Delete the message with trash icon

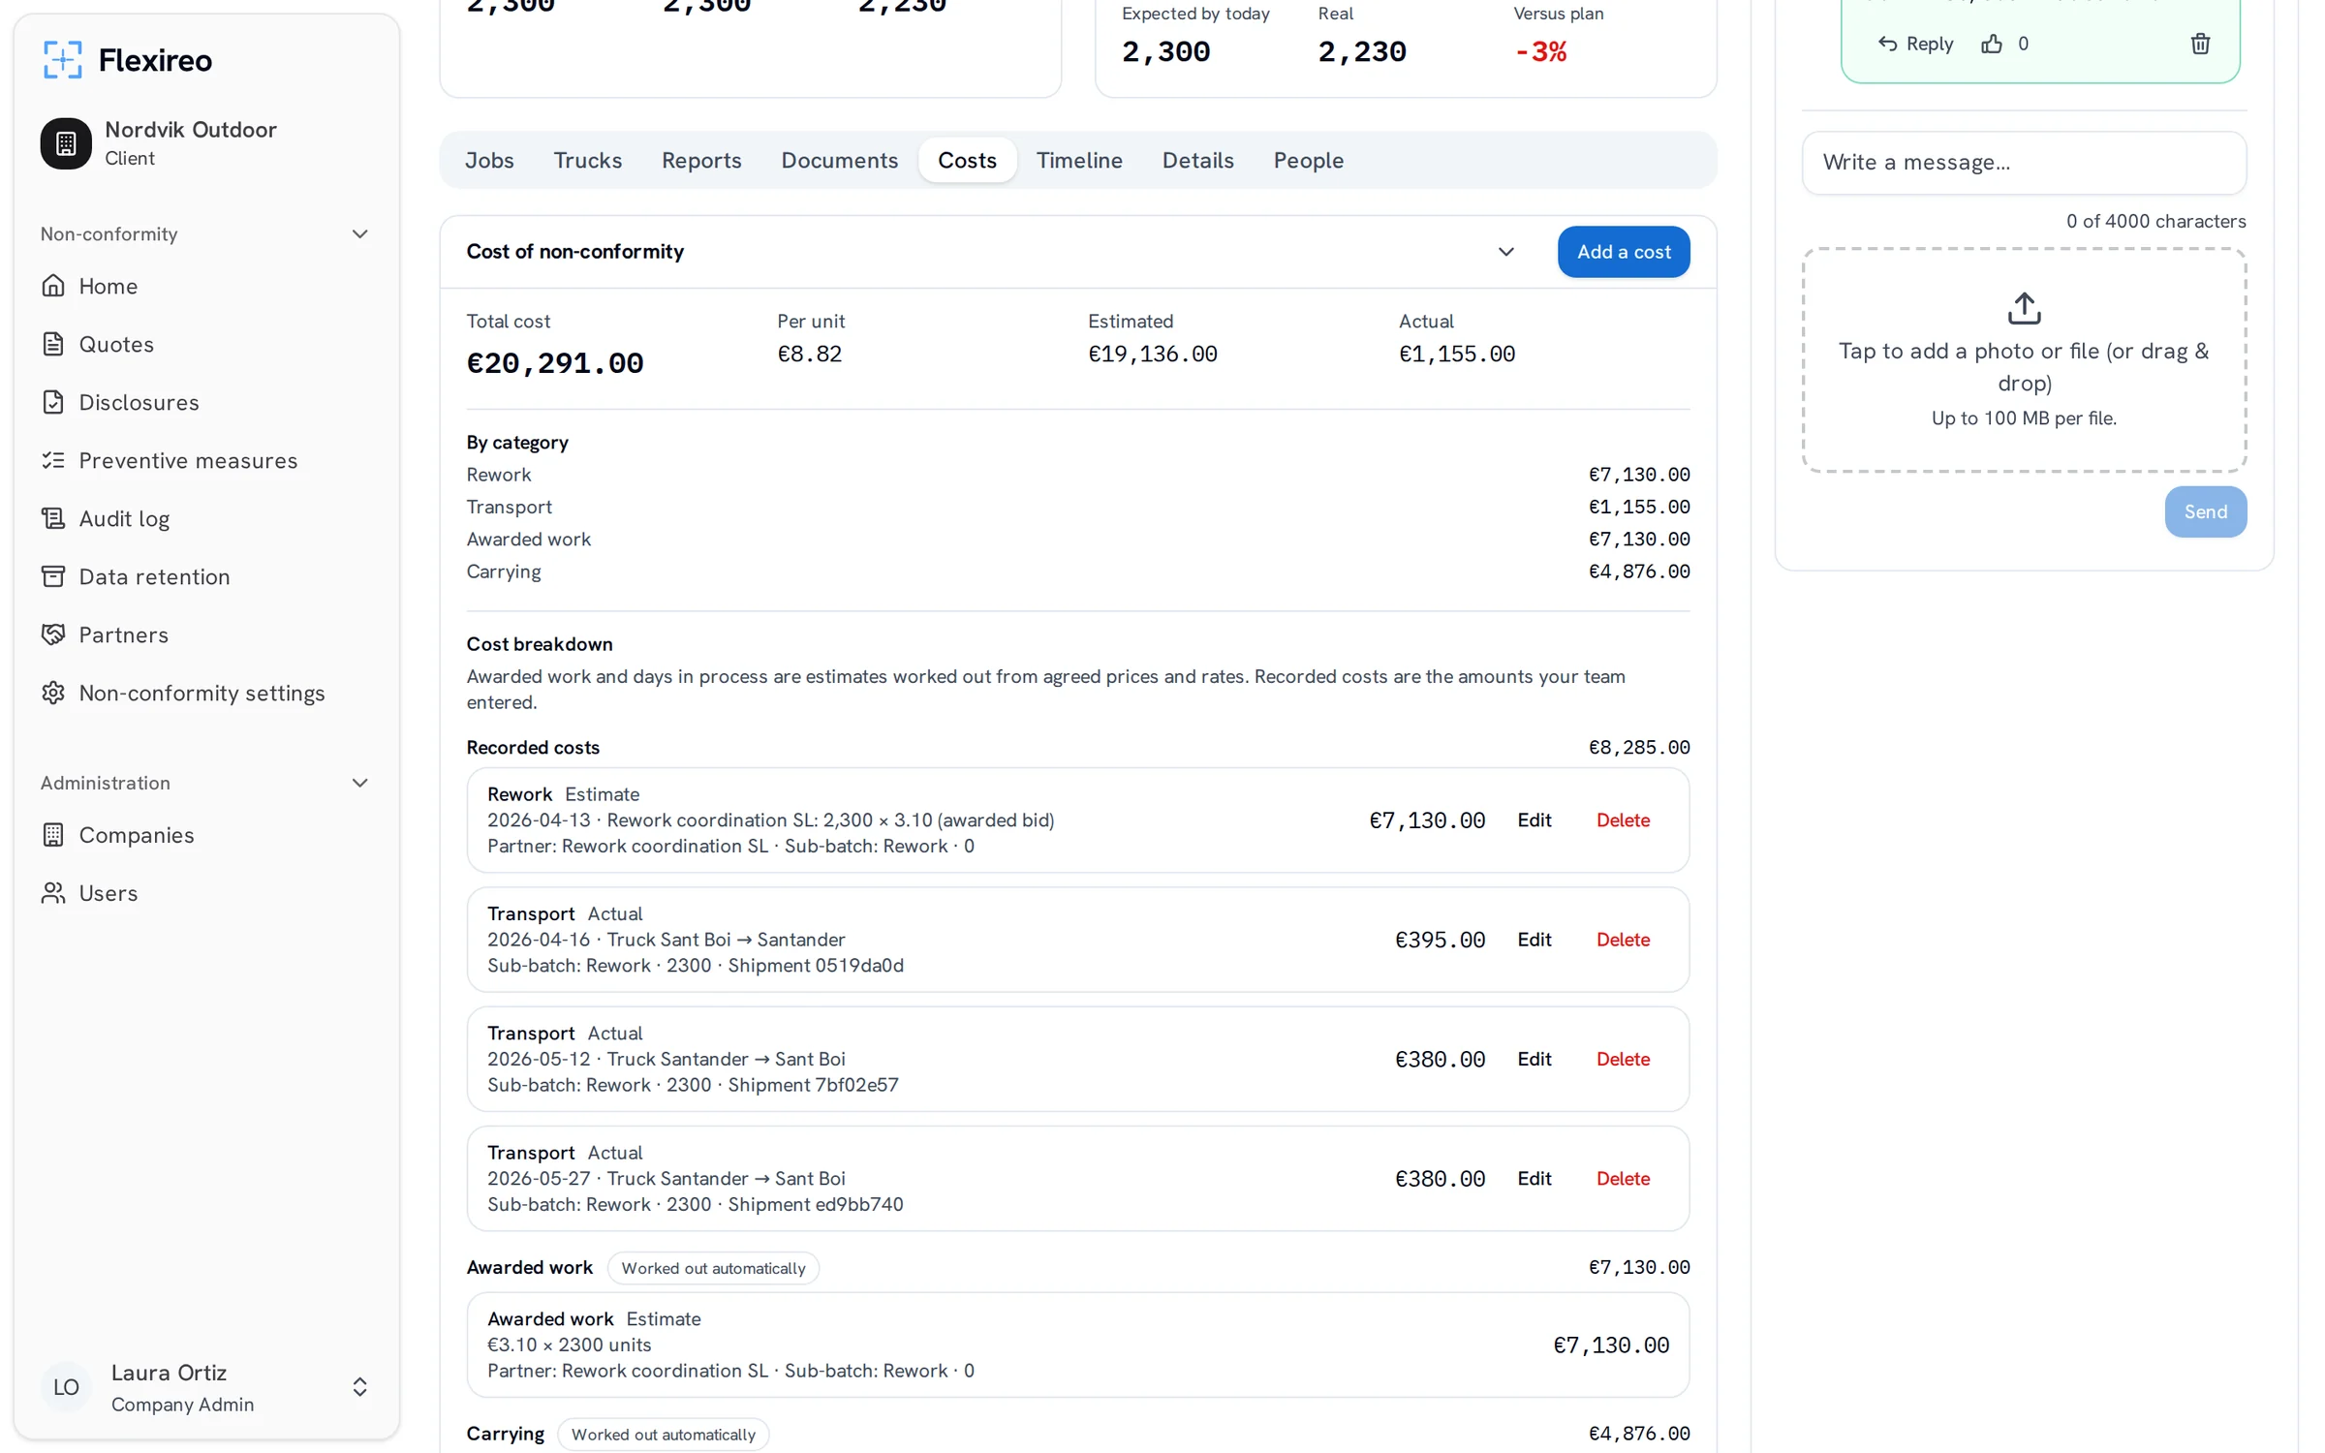click(2200, 44)
